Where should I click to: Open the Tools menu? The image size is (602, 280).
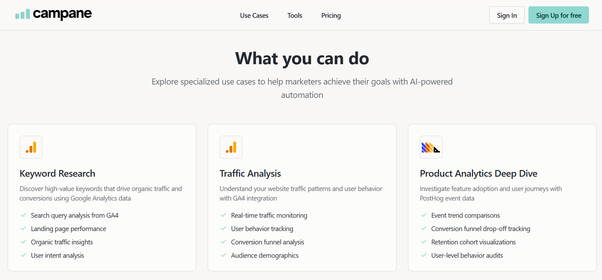click(295, 15)
